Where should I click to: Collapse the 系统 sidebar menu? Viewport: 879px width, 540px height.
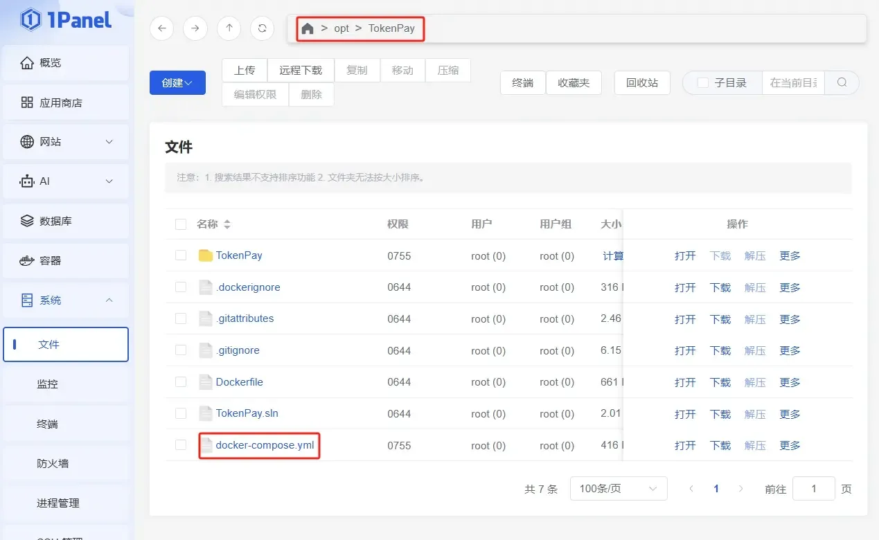[x=66, y=300]
